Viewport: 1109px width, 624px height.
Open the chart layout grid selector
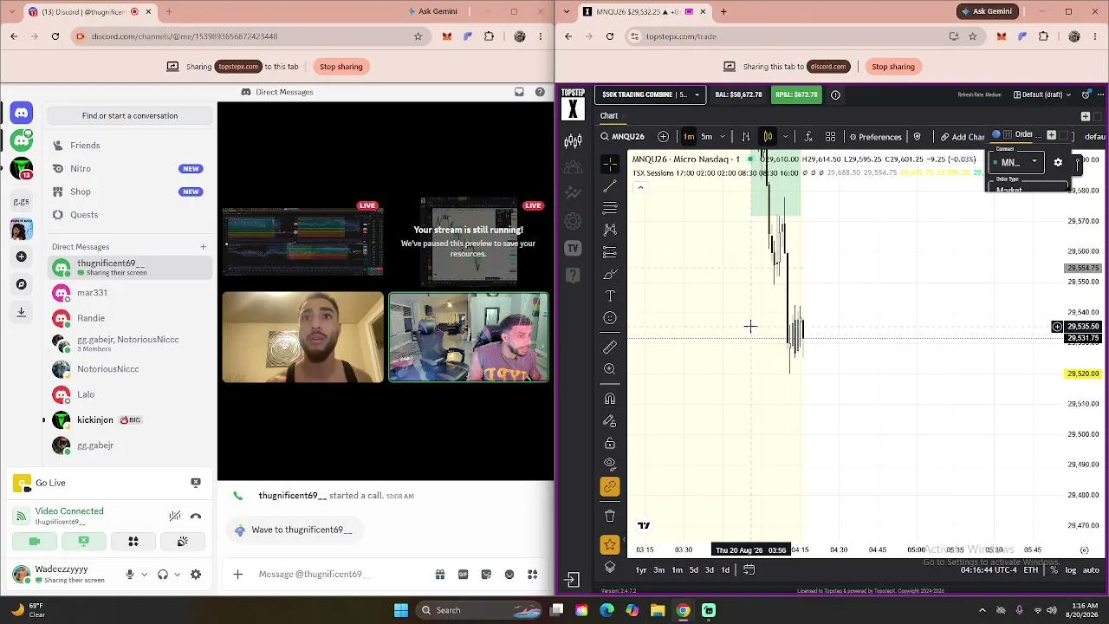coord(830,137)
